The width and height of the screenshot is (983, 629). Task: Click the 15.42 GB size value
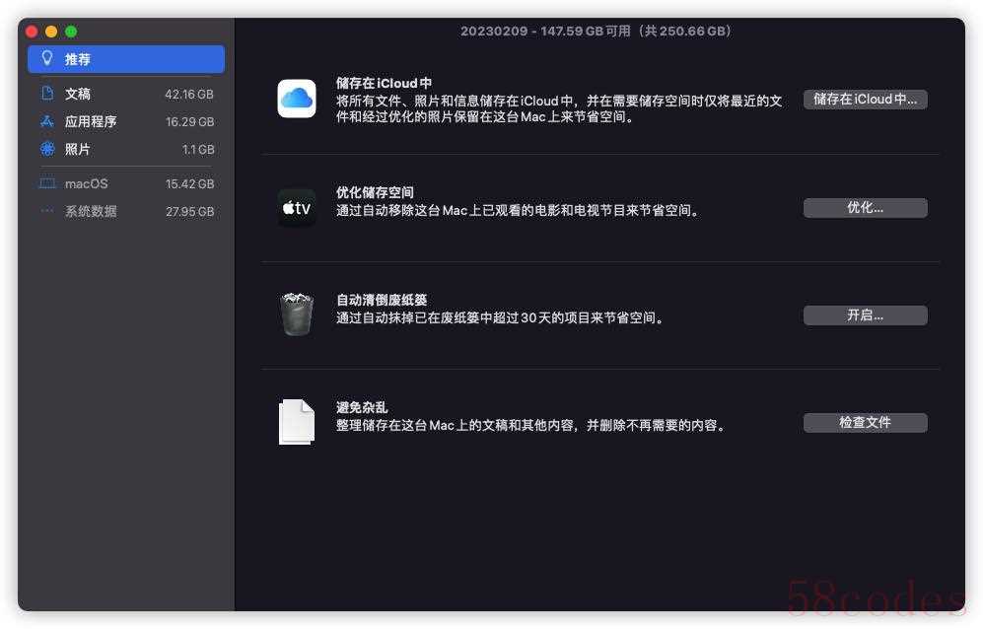(189, 183)
